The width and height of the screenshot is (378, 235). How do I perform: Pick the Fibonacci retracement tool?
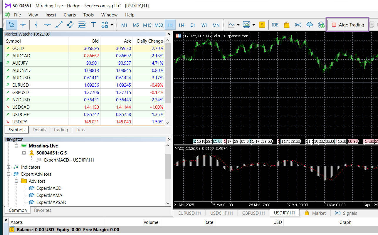pos(82,25)
